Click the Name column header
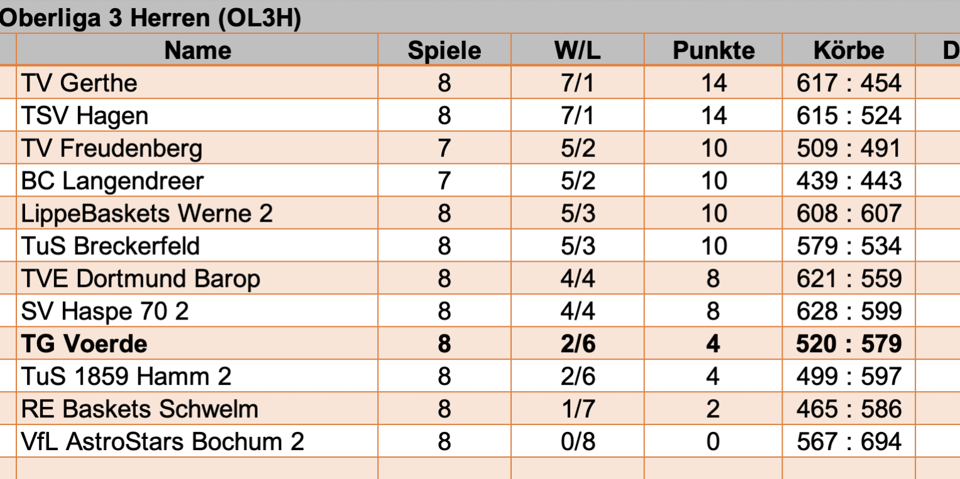 pyautogui.click(x=197, y=50)
